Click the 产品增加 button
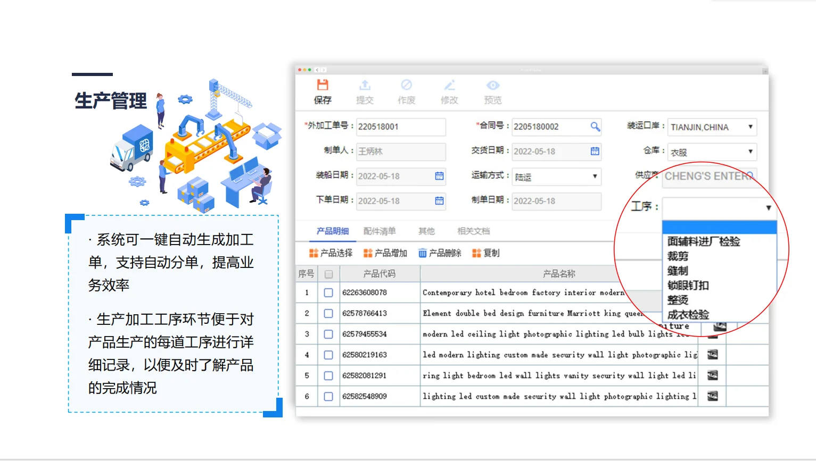 point(385,253)
